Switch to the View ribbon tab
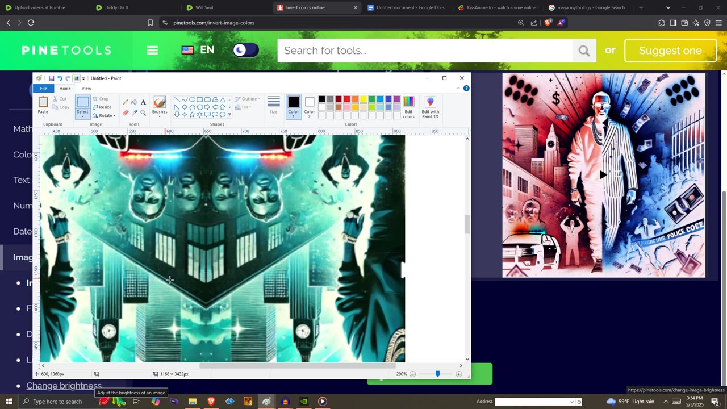 click(86, 89)
